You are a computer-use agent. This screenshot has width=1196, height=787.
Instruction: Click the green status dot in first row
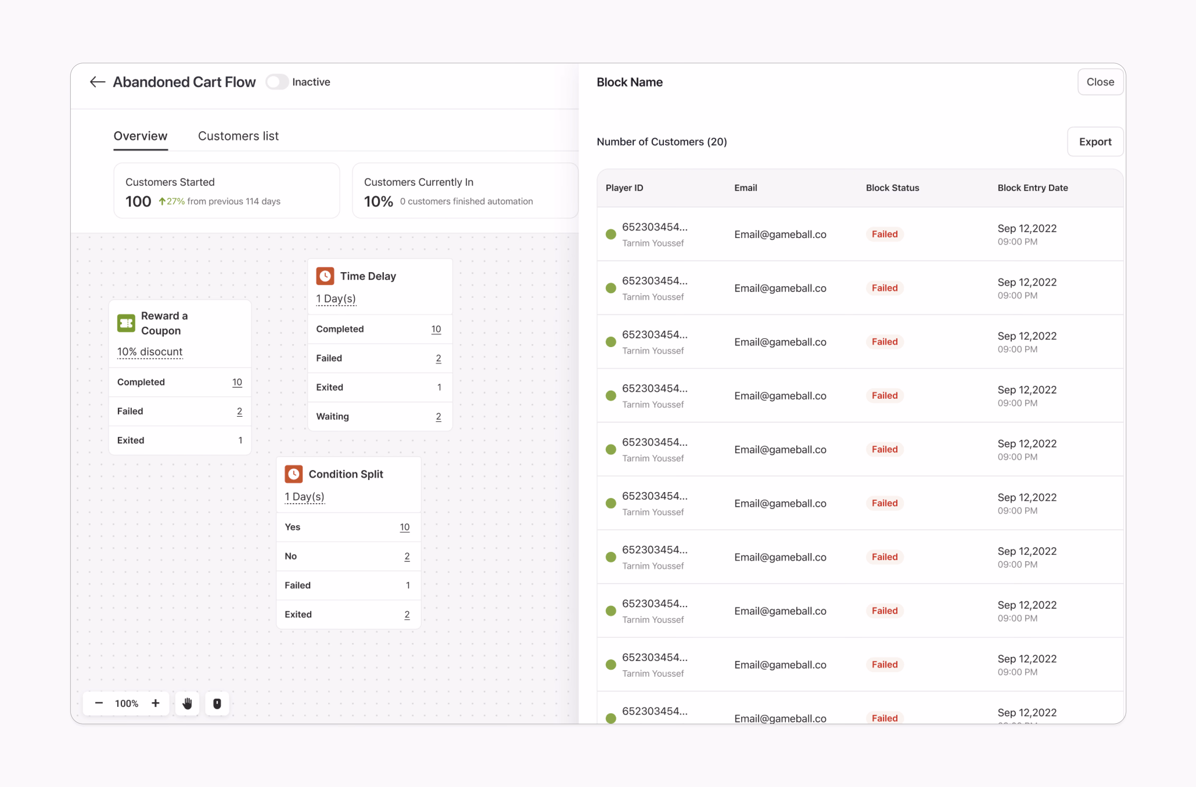click(611, 234)
